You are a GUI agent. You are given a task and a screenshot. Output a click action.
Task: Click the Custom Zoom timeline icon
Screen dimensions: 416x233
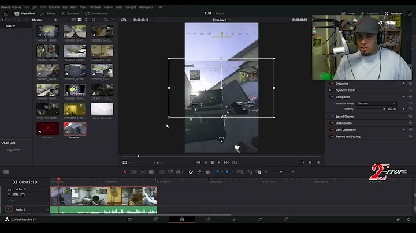click(x=258, y=172)
